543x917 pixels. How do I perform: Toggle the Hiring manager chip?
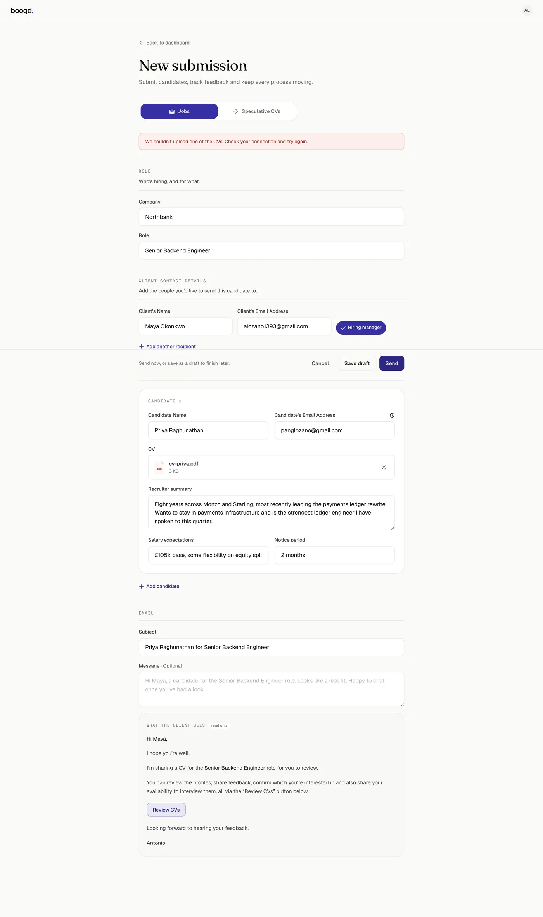coord(361,328)
